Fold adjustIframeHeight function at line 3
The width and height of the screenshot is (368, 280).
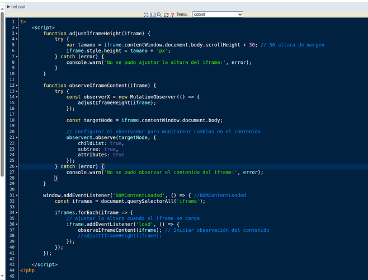[x=17, y=34]
